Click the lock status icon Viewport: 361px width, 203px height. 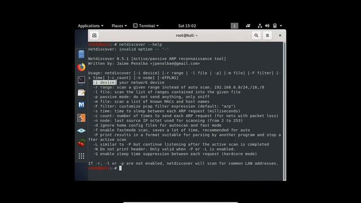click(275, 26)
